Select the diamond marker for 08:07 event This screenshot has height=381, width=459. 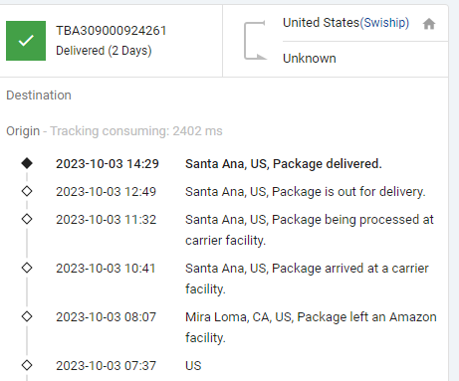[x=27, y=316]
